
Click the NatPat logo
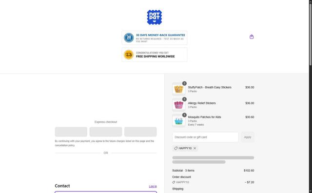[155, 18]
